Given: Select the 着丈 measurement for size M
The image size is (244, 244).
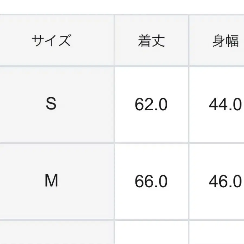Looking at the screenshot, I should coord(151,182).
